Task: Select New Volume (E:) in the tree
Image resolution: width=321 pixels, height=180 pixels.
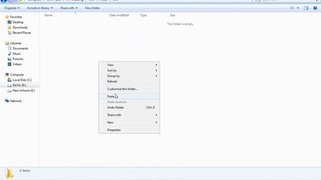Action: 24,90
